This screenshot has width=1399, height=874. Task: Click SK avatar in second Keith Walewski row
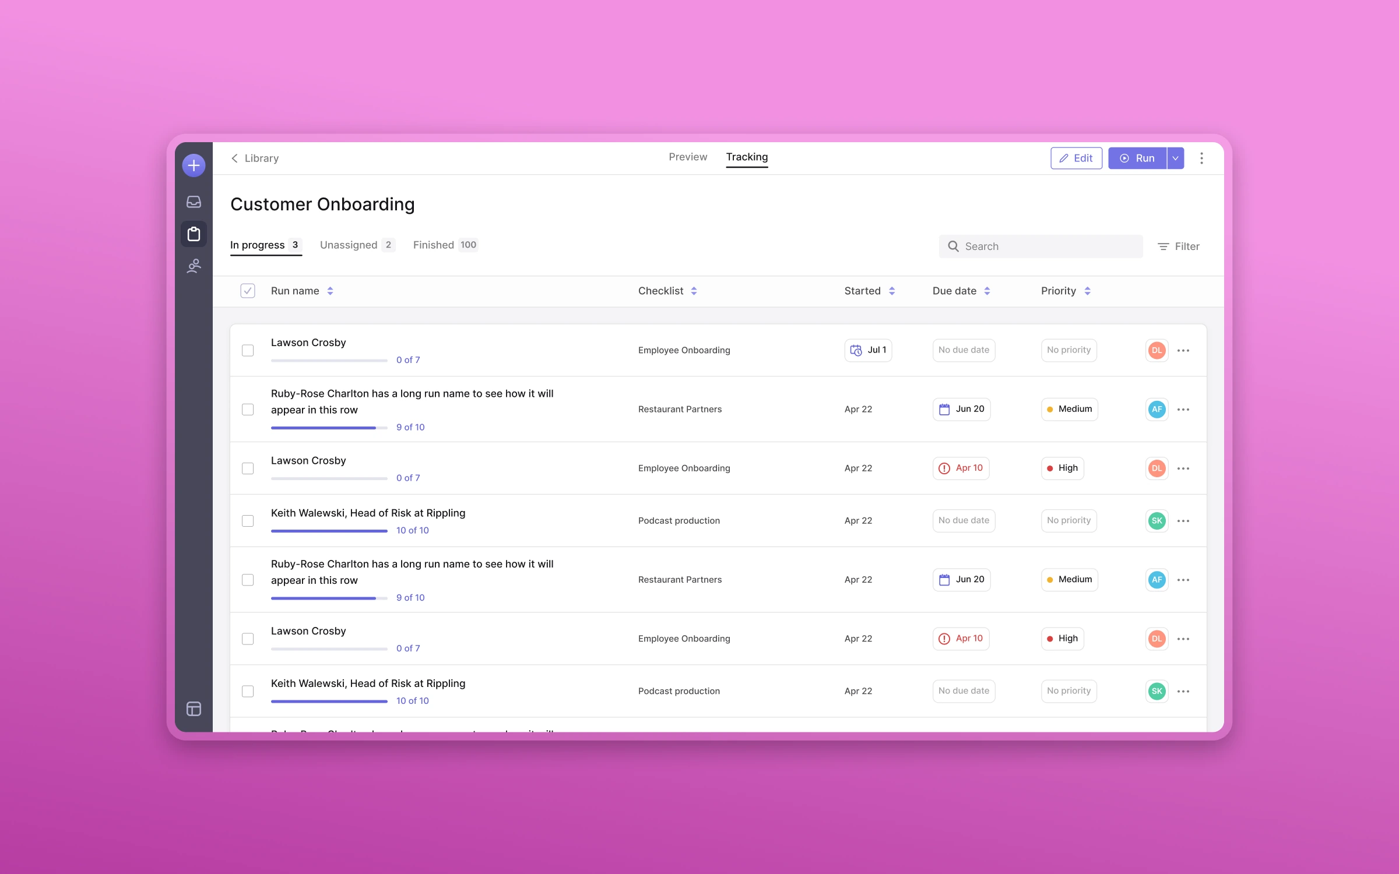click(x=1157, y=691)
